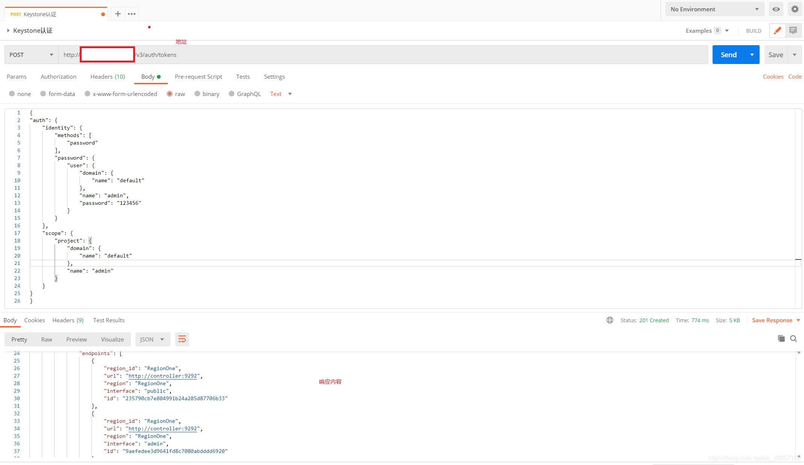Open manage environments gear icon
This screenshot has width=804, height=465.
(x=795, y=9)
